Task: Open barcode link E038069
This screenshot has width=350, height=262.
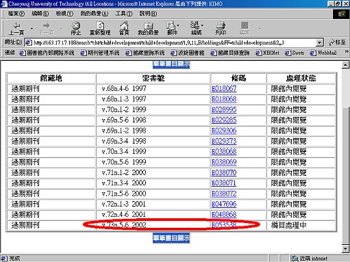Action: point(224,162)
